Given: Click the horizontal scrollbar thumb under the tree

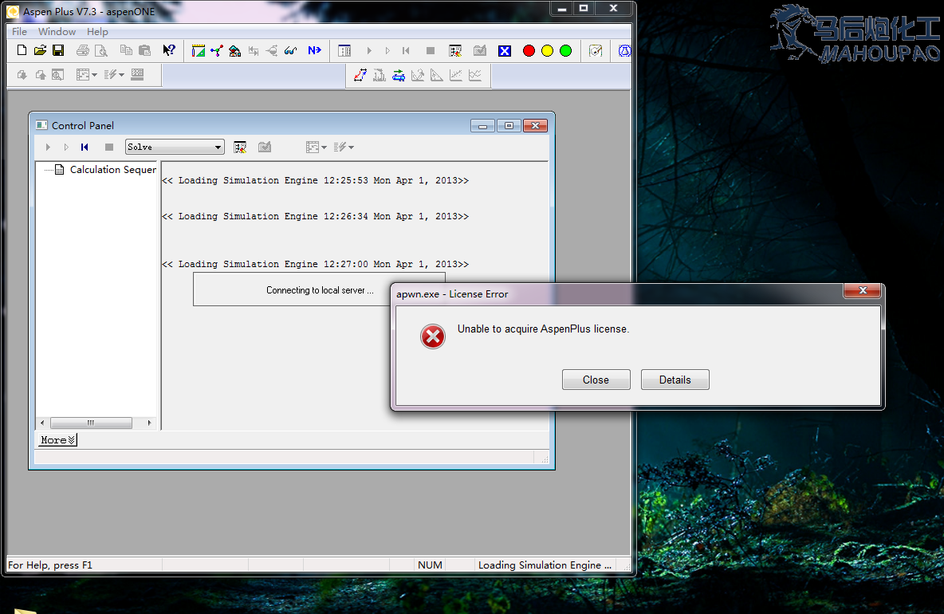Looking at the screenshot, I should (x=91, y=423).
